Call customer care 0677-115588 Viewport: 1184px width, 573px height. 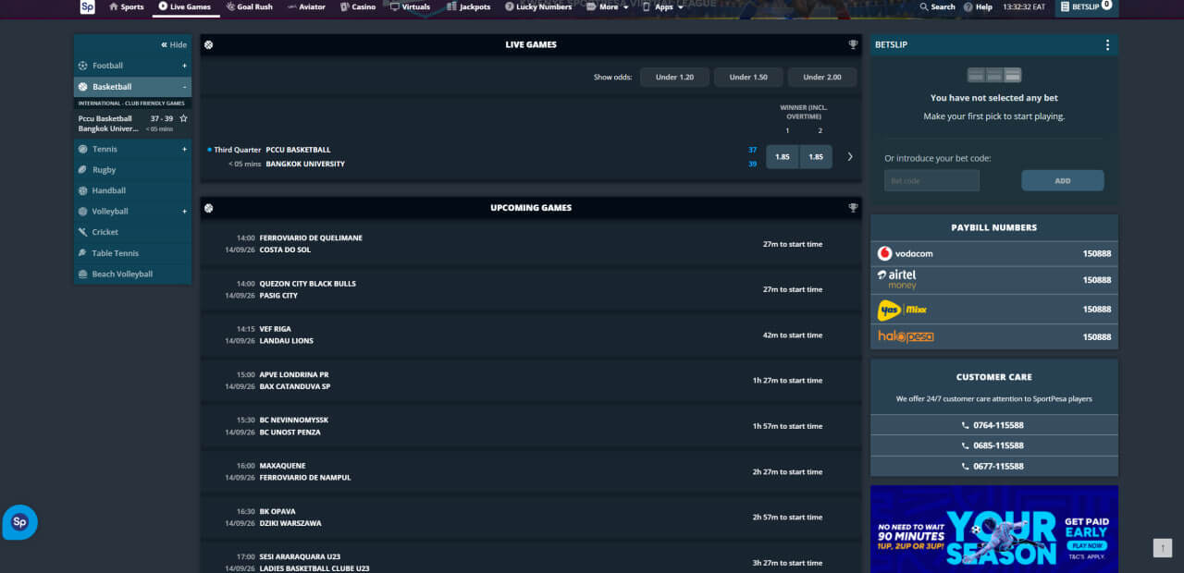point(994,467)
